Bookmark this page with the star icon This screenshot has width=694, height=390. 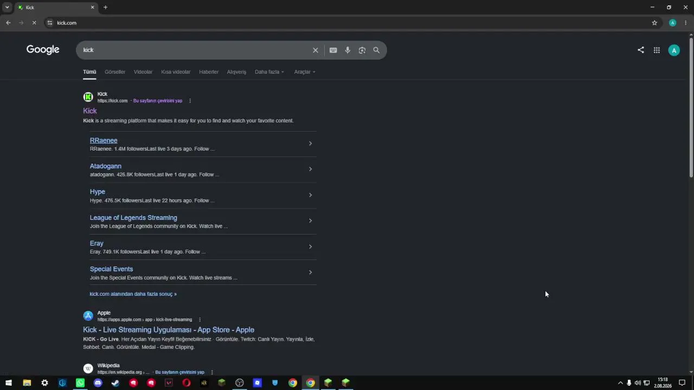tap(654, 23)
